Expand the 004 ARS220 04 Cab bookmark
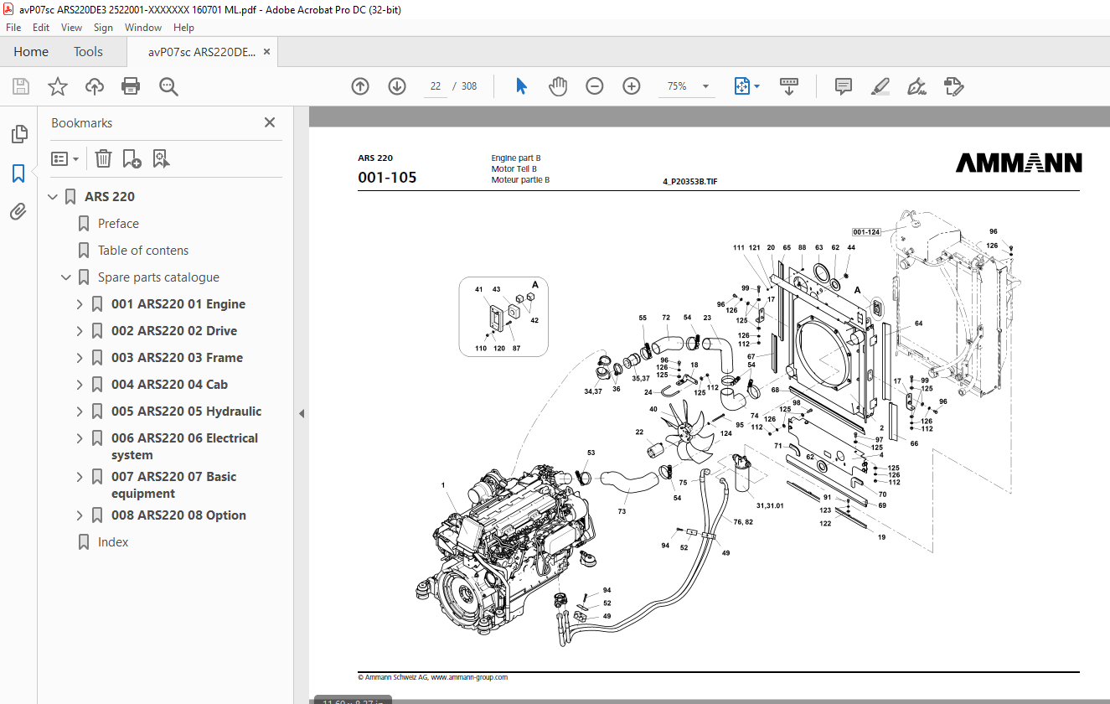 (x=80, y=385)
